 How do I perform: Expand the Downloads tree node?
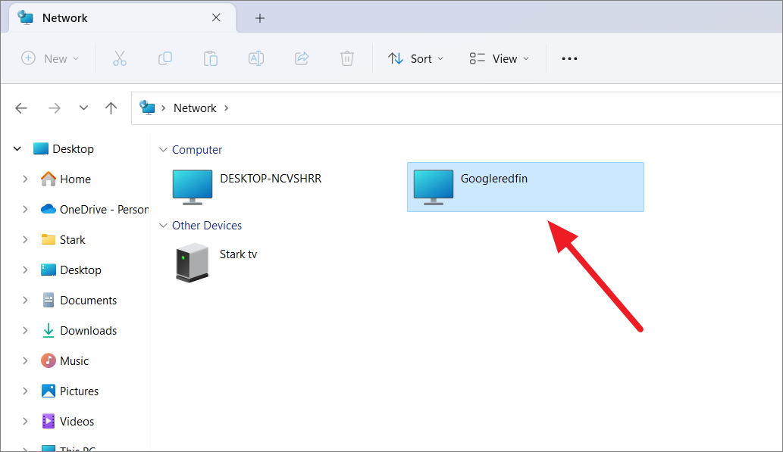(x=25, y=331)
